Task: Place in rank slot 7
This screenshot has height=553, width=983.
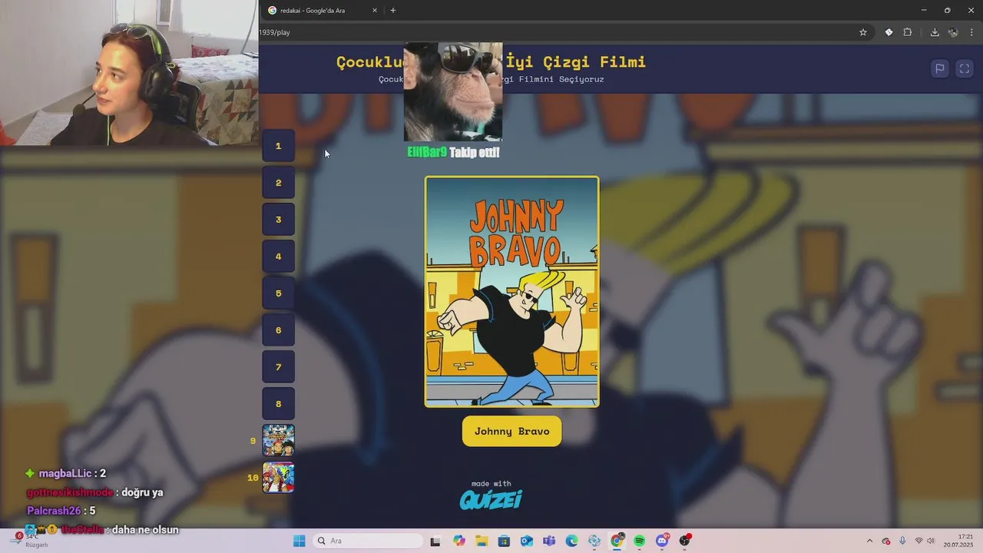Action: (x=279, y=367)
